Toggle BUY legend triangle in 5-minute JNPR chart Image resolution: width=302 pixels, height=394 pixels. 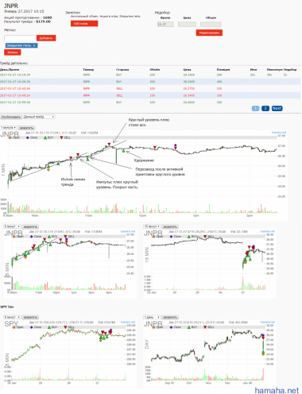click(49, 237)
